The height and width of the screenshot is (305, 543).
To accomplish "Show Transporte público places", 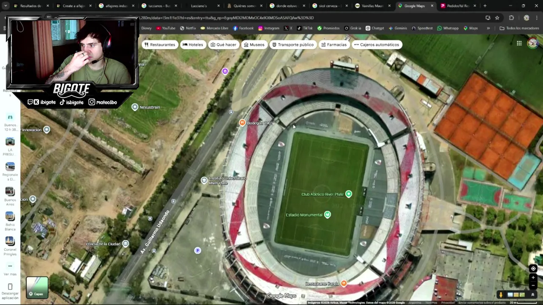I will (293, 44).
